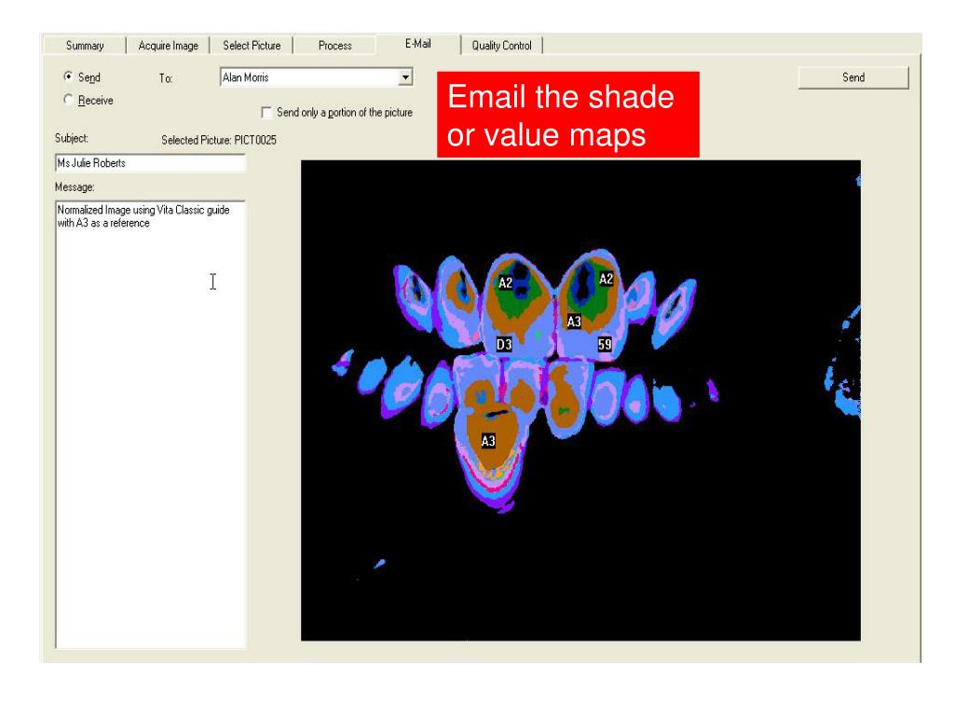
Task: Click inside the Message text area
Action: [150, 424]
